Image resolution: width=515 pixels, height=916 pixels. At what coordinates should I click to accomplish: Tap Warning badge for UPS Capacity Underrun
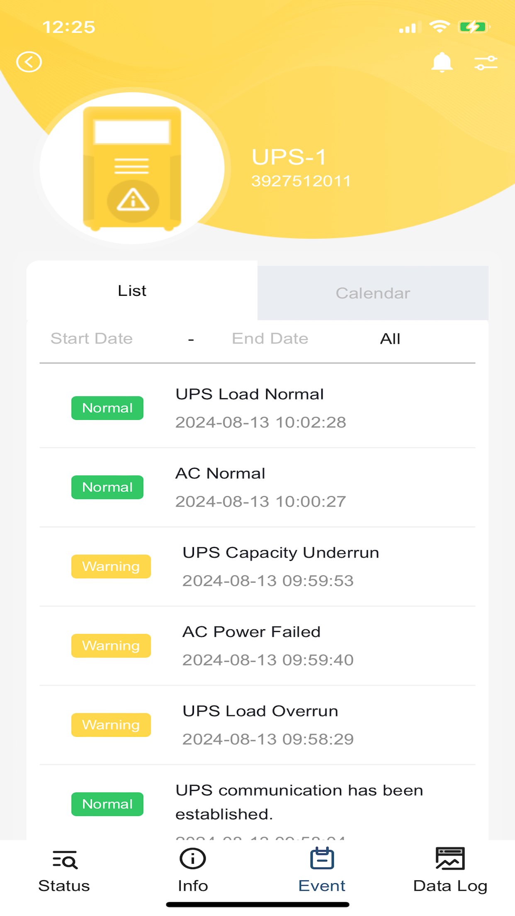111,566
